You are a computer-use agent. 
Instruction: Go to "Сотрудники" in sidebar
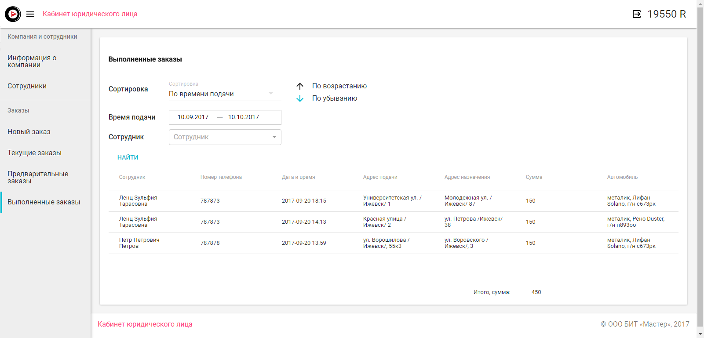coord(27,86)
